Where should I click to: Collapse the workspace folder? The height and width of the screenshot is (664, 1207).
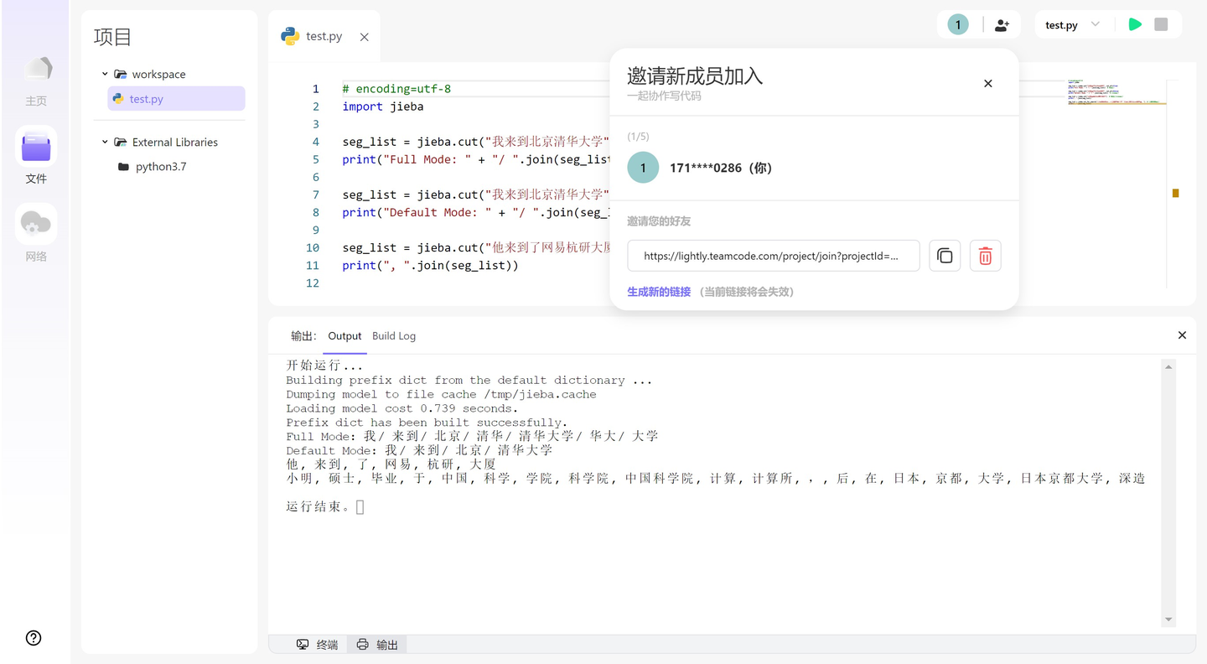click(x=105, y=74)
